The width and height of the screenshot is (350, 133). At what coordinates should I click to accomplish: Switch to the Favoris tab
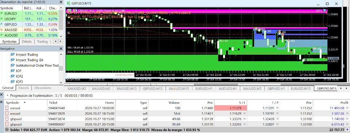[x=24, y=88]
